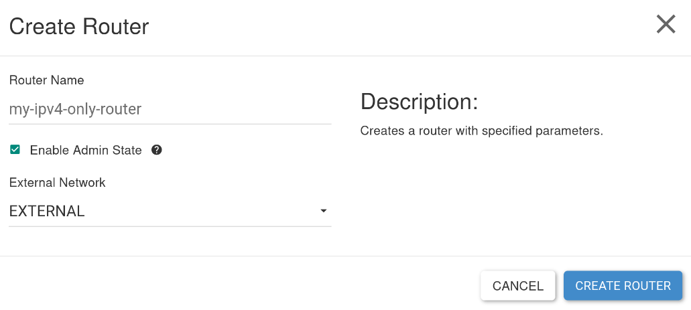691x310 pixels.
Task: Toggle admin state via its text label
Action: click(86, 150)
